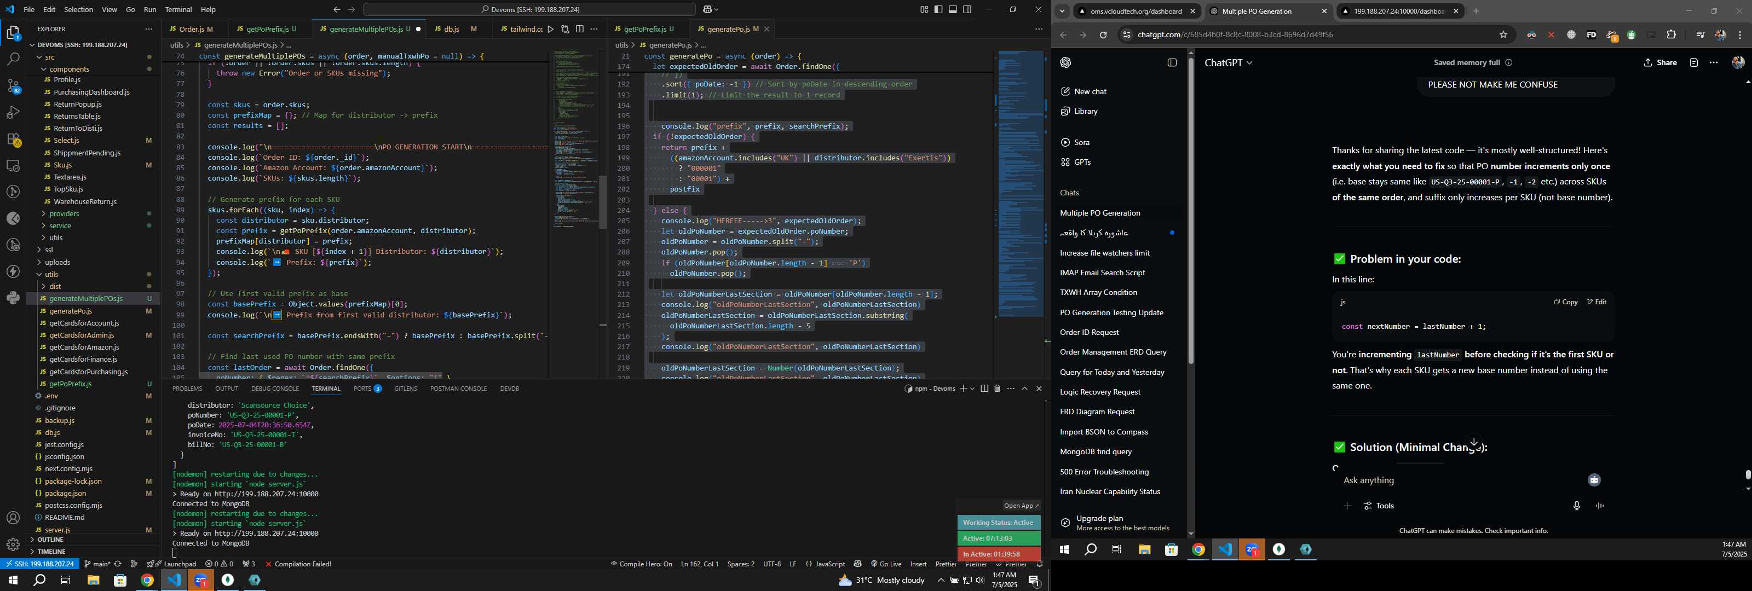The height and width of the screenshot is (591, 1752).
Task: Expand the service folder
Action: (60, 226)
